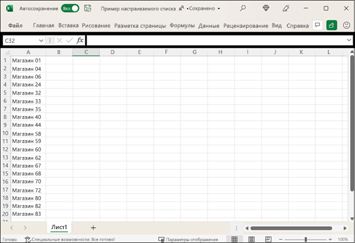Click the vertical scrollbar up arrow
This screenshot has width=355, height=243.
tap(352, 52)
